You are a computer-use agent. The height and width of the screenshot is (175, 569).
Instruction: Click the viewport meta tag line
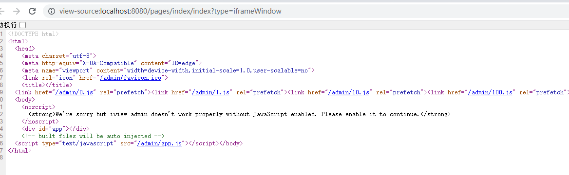click(x=168, y=70)
